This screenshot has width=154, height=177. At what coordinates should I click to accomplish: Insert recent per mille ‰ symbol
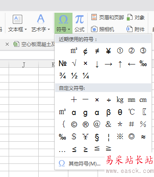pos(143,64)
